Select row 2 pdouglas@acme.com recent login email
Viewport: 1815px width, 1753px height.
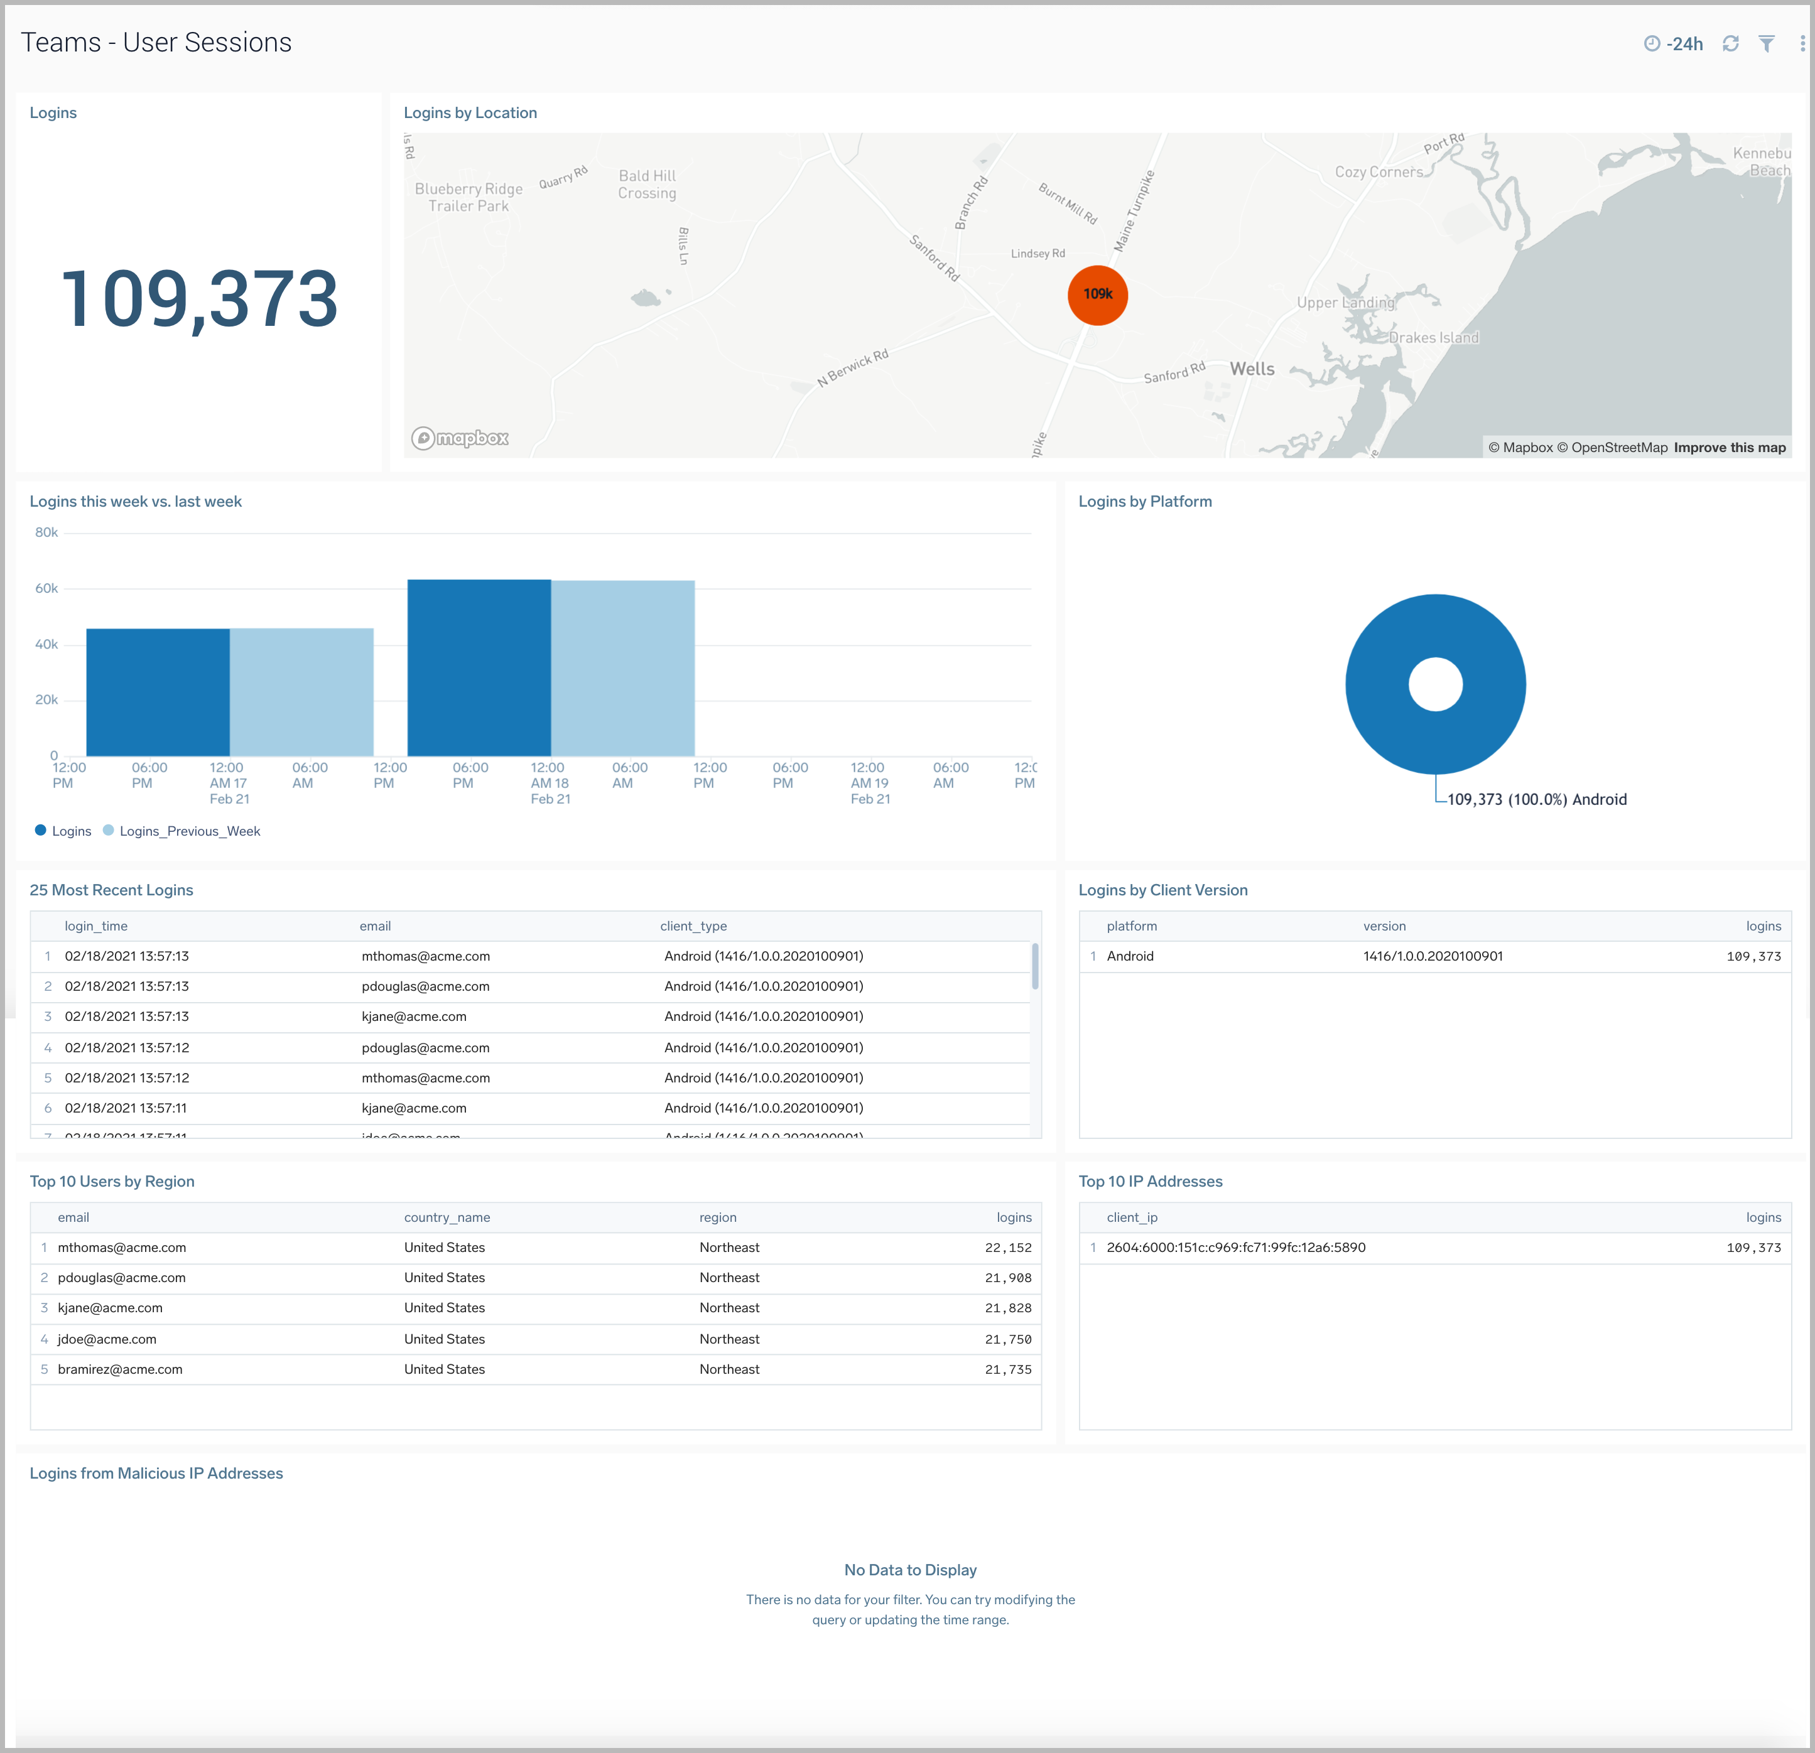pos(425,986)
